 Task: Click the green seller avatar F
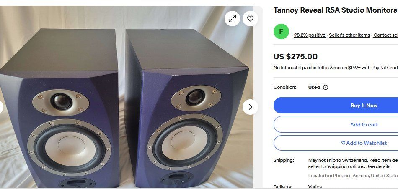coord(281,32)
